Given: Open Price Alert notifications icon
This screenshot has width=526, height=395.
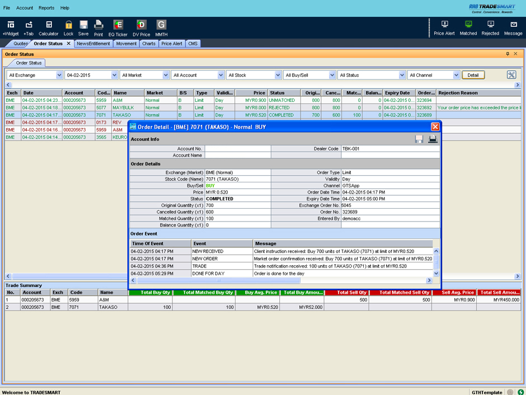Looking at the screenshot, I should coord(444,28).
